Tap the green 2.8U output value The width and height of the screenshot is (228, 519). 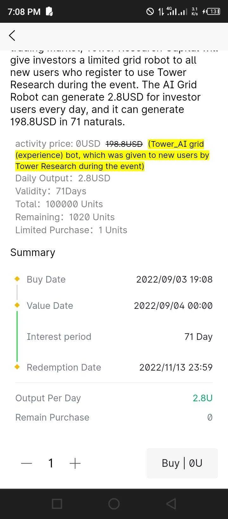(203, 398)
